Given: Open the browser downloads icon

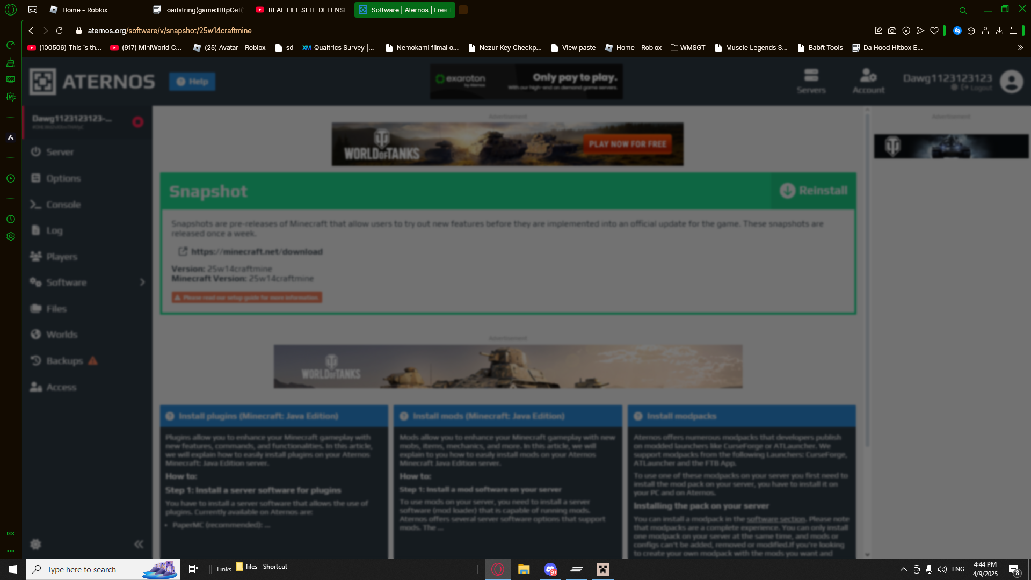Looking at the screenshot, I should [999, 31].
